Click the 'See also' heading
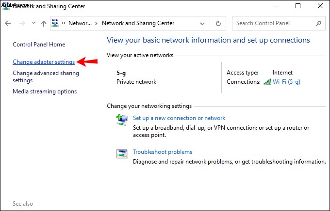Viewport: 330px width, 211px height. click(x=23, y=204)
